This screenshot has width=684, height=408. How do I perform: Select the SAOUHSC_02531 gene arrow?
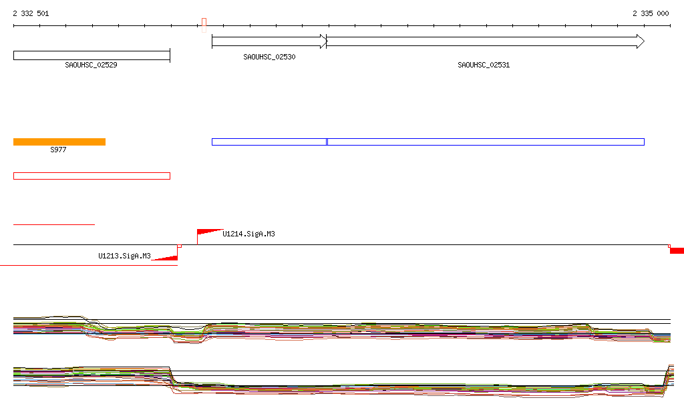point(485,41)
